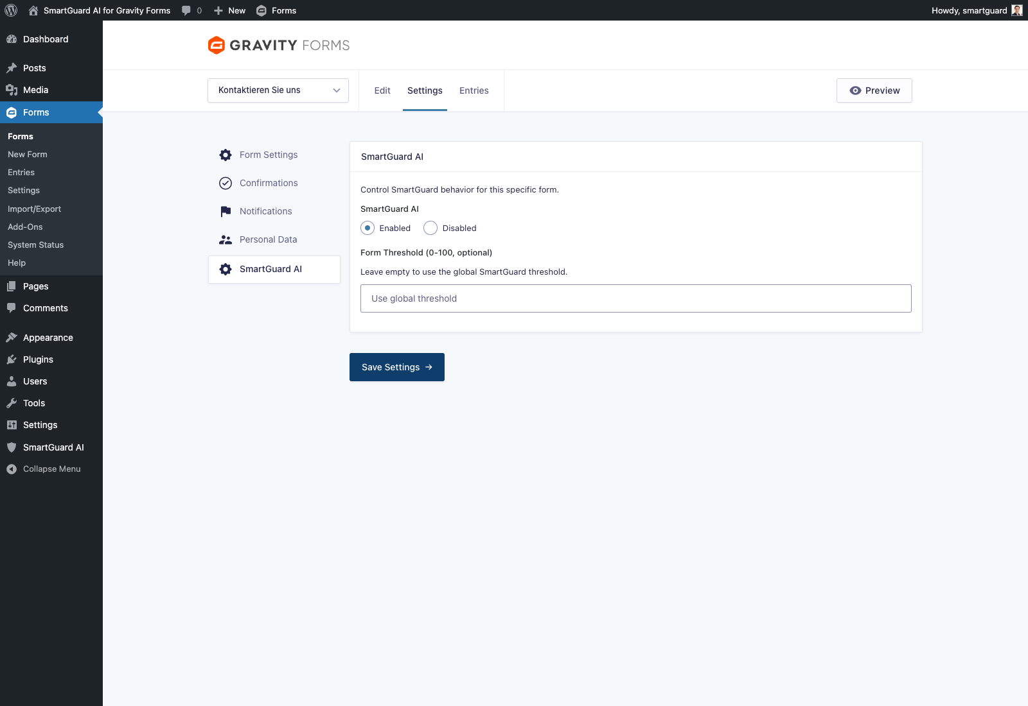The height and width of the screenshot is (706, 1028).
Task: Open the Dashboard menu label
Action: (46, 39)
